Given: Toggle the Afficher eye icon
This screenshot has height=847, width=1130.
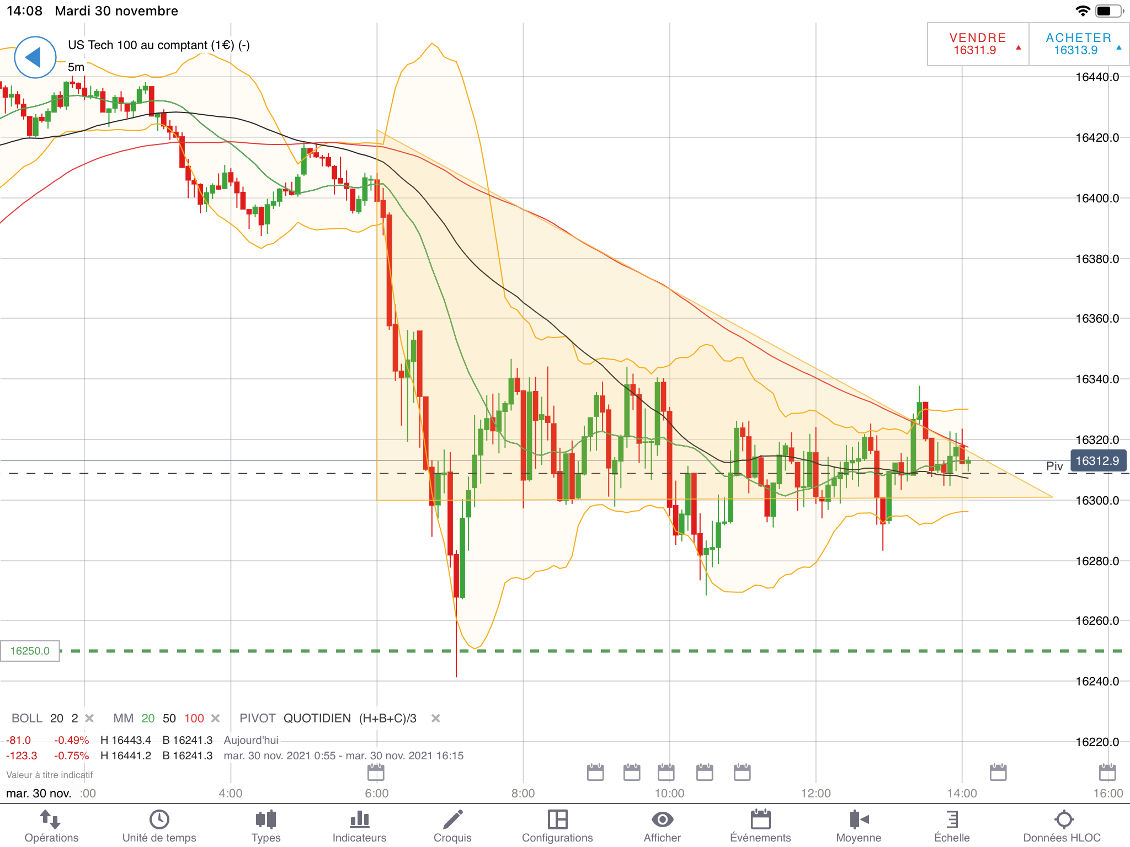Looking at the screenshot, I should (x=662, y=820).
